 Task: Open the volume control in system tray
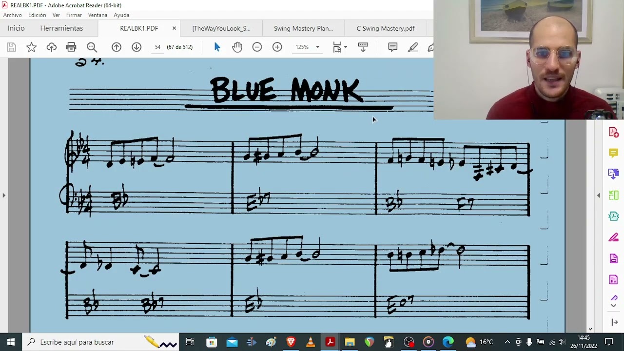562,342
